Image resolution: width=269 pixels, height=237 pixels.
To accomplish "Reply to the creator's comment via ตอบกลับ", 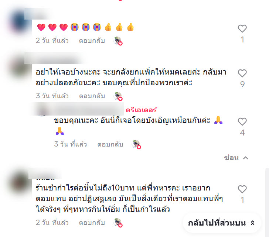I will pyautogui.click(x=110, y=144).
